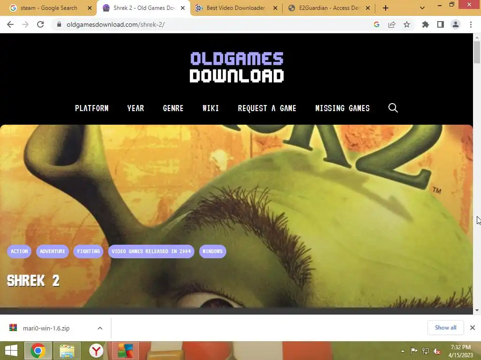This screenshot has width=481, height=360.
Task: Open the Missing Games page
Action: (342, 108)
